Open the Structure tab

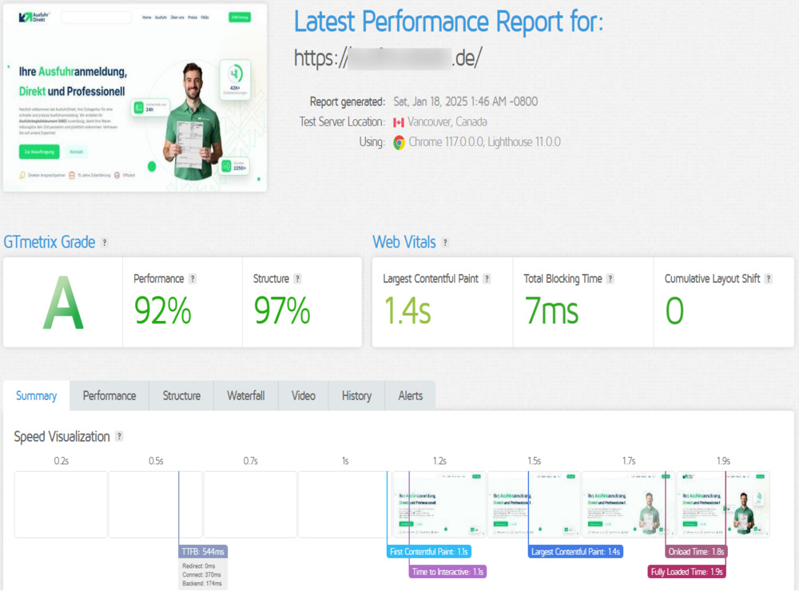pos(181,396)
